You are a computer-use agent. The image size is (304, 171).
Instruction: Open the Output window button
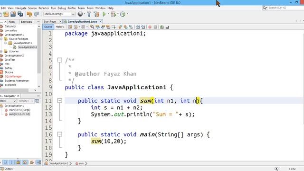tap(7, 169)
